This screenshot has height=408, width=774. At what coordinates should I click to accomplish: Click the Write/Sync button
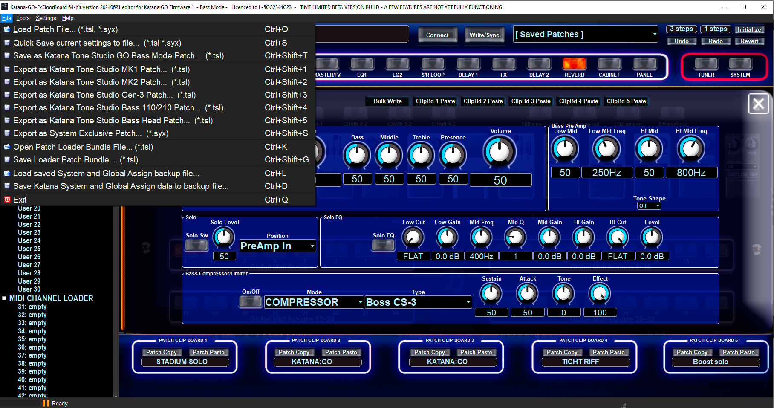coord(484,35)
